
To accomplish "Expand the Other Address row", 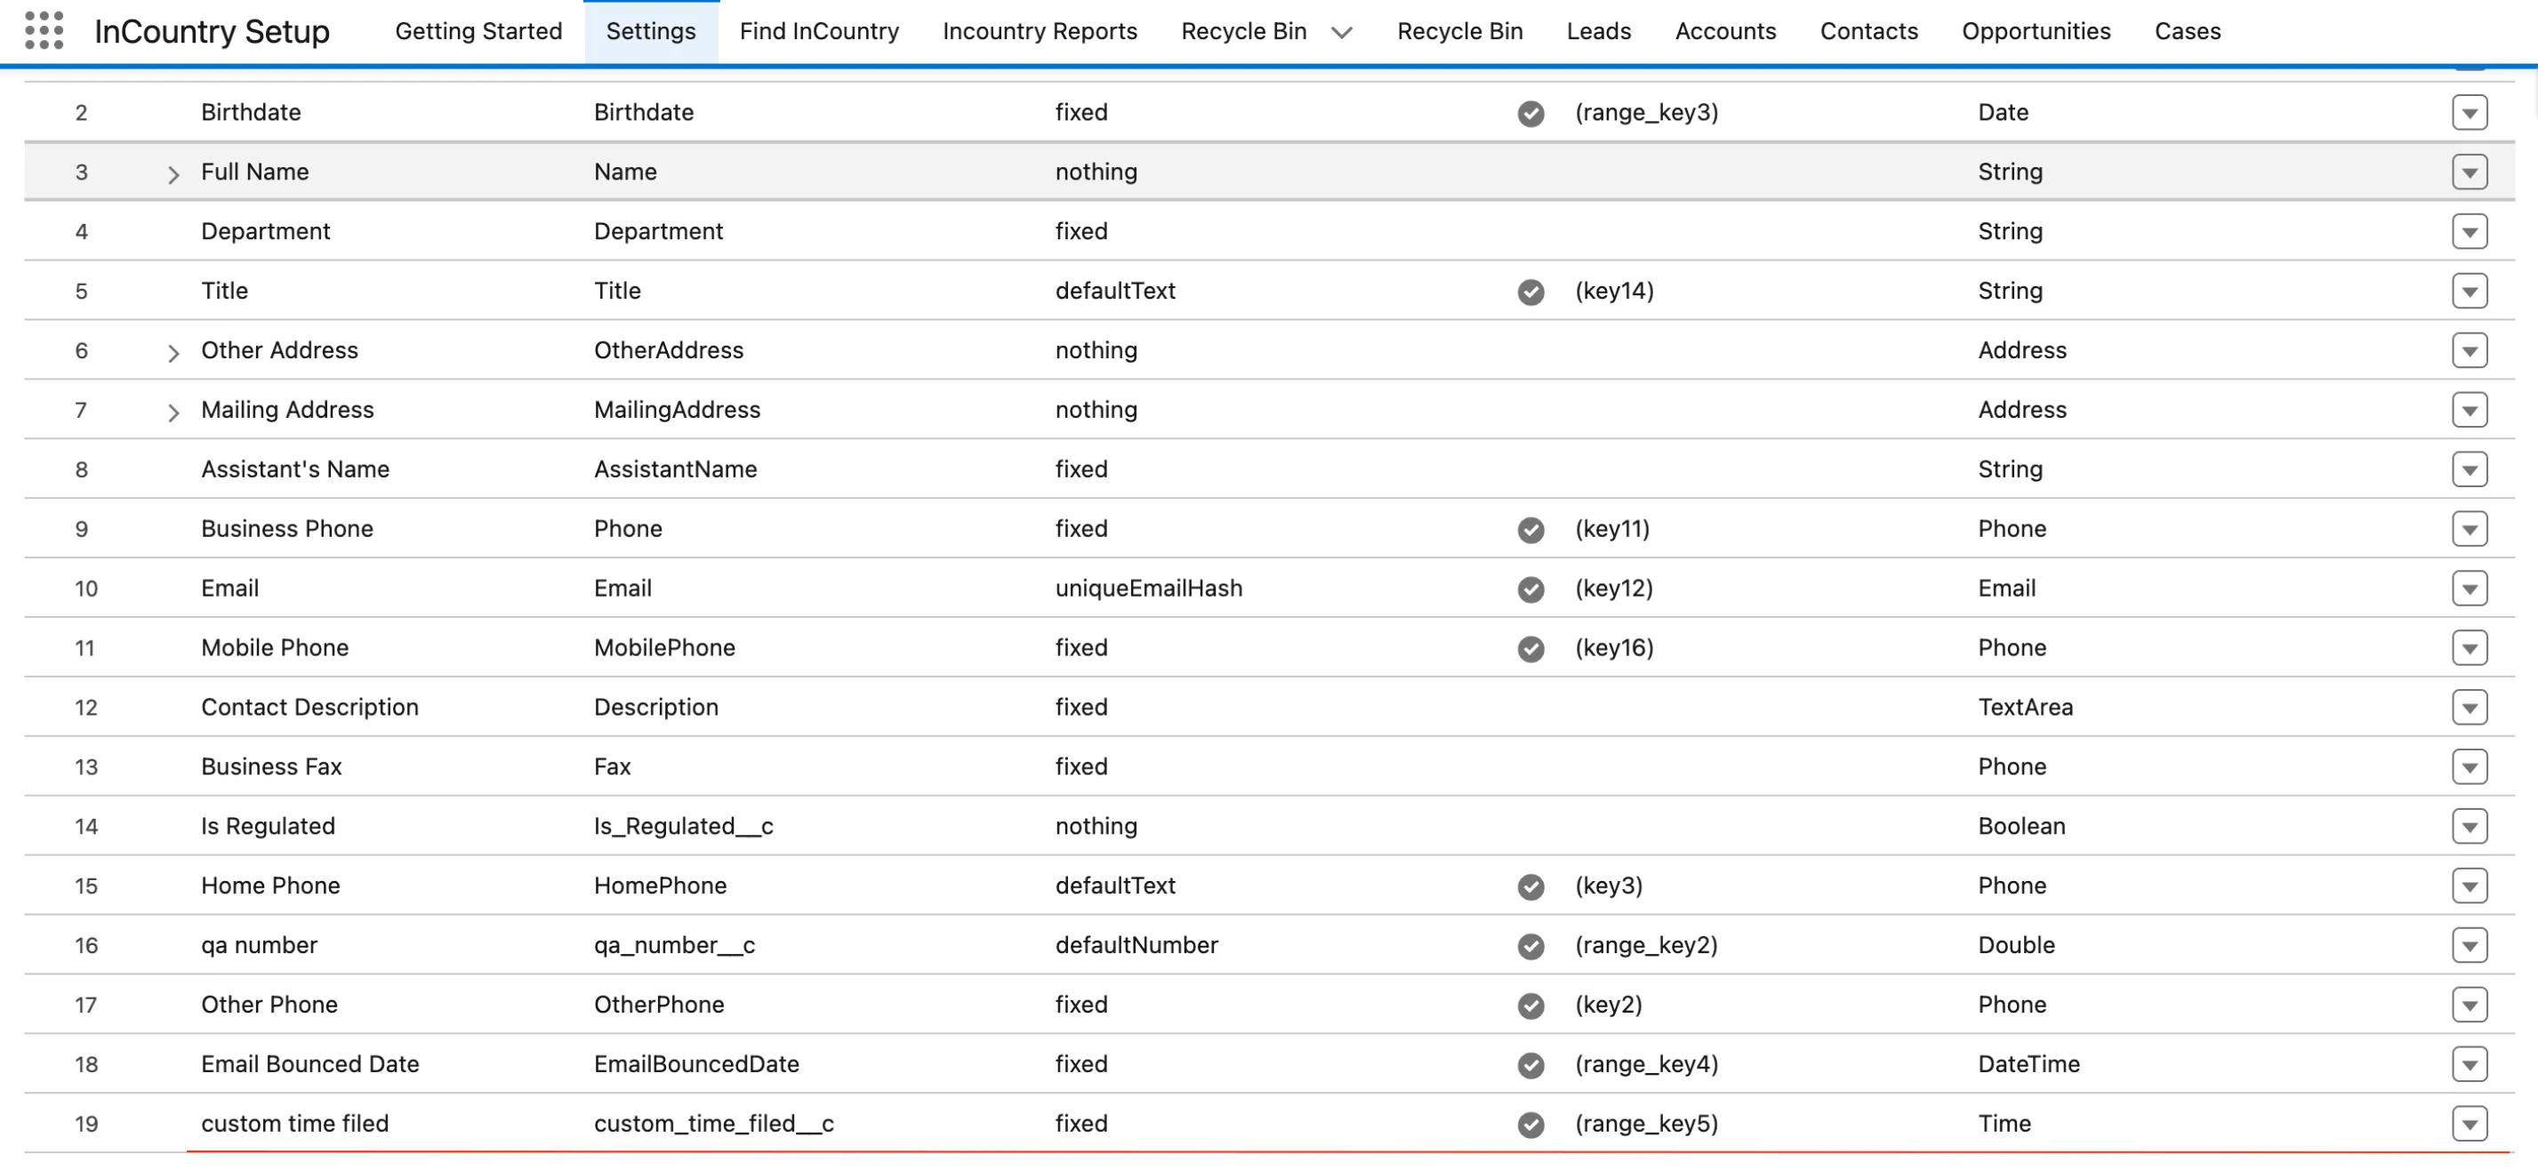I will [x=173, y=353].
